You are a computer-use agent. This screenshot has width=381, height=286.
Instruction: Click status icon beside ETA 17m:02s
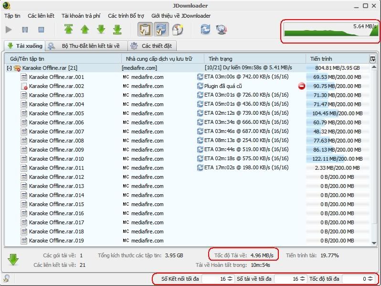click(200, 168)
